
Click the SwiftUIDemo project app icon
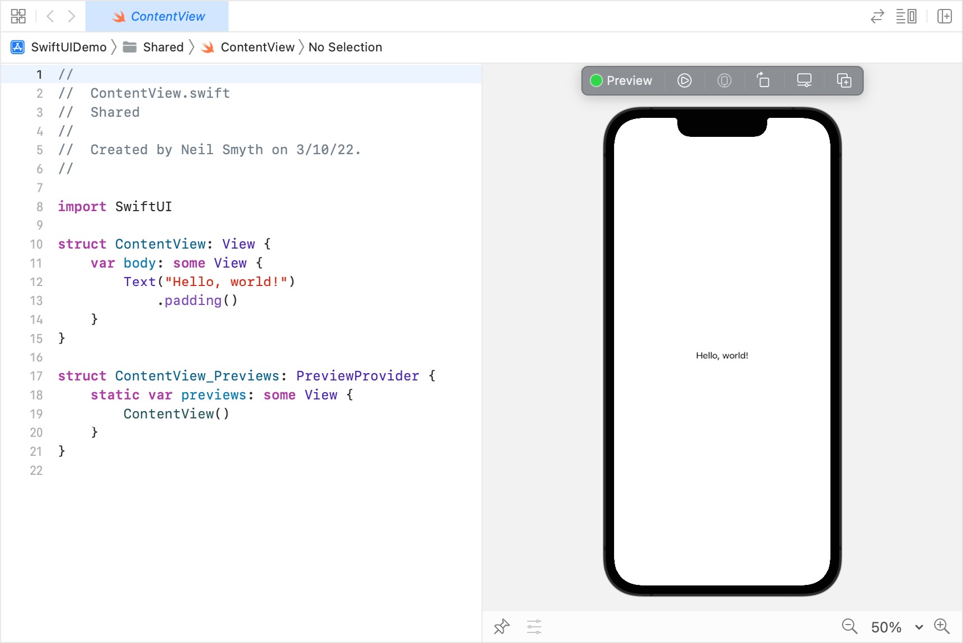18,47
